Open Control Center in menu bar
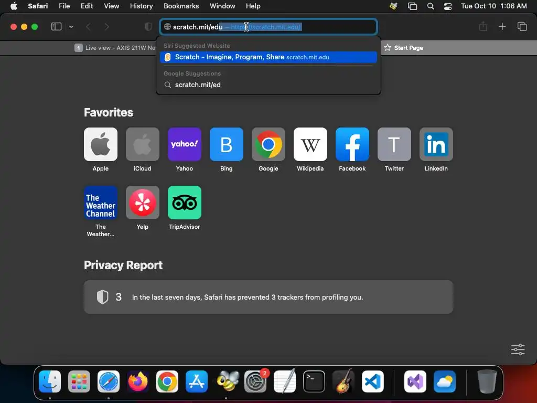The image size is (537, 403). point(448,6)
